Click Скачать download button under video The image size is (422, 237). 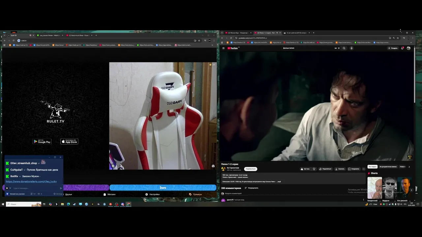pos(340,169)
